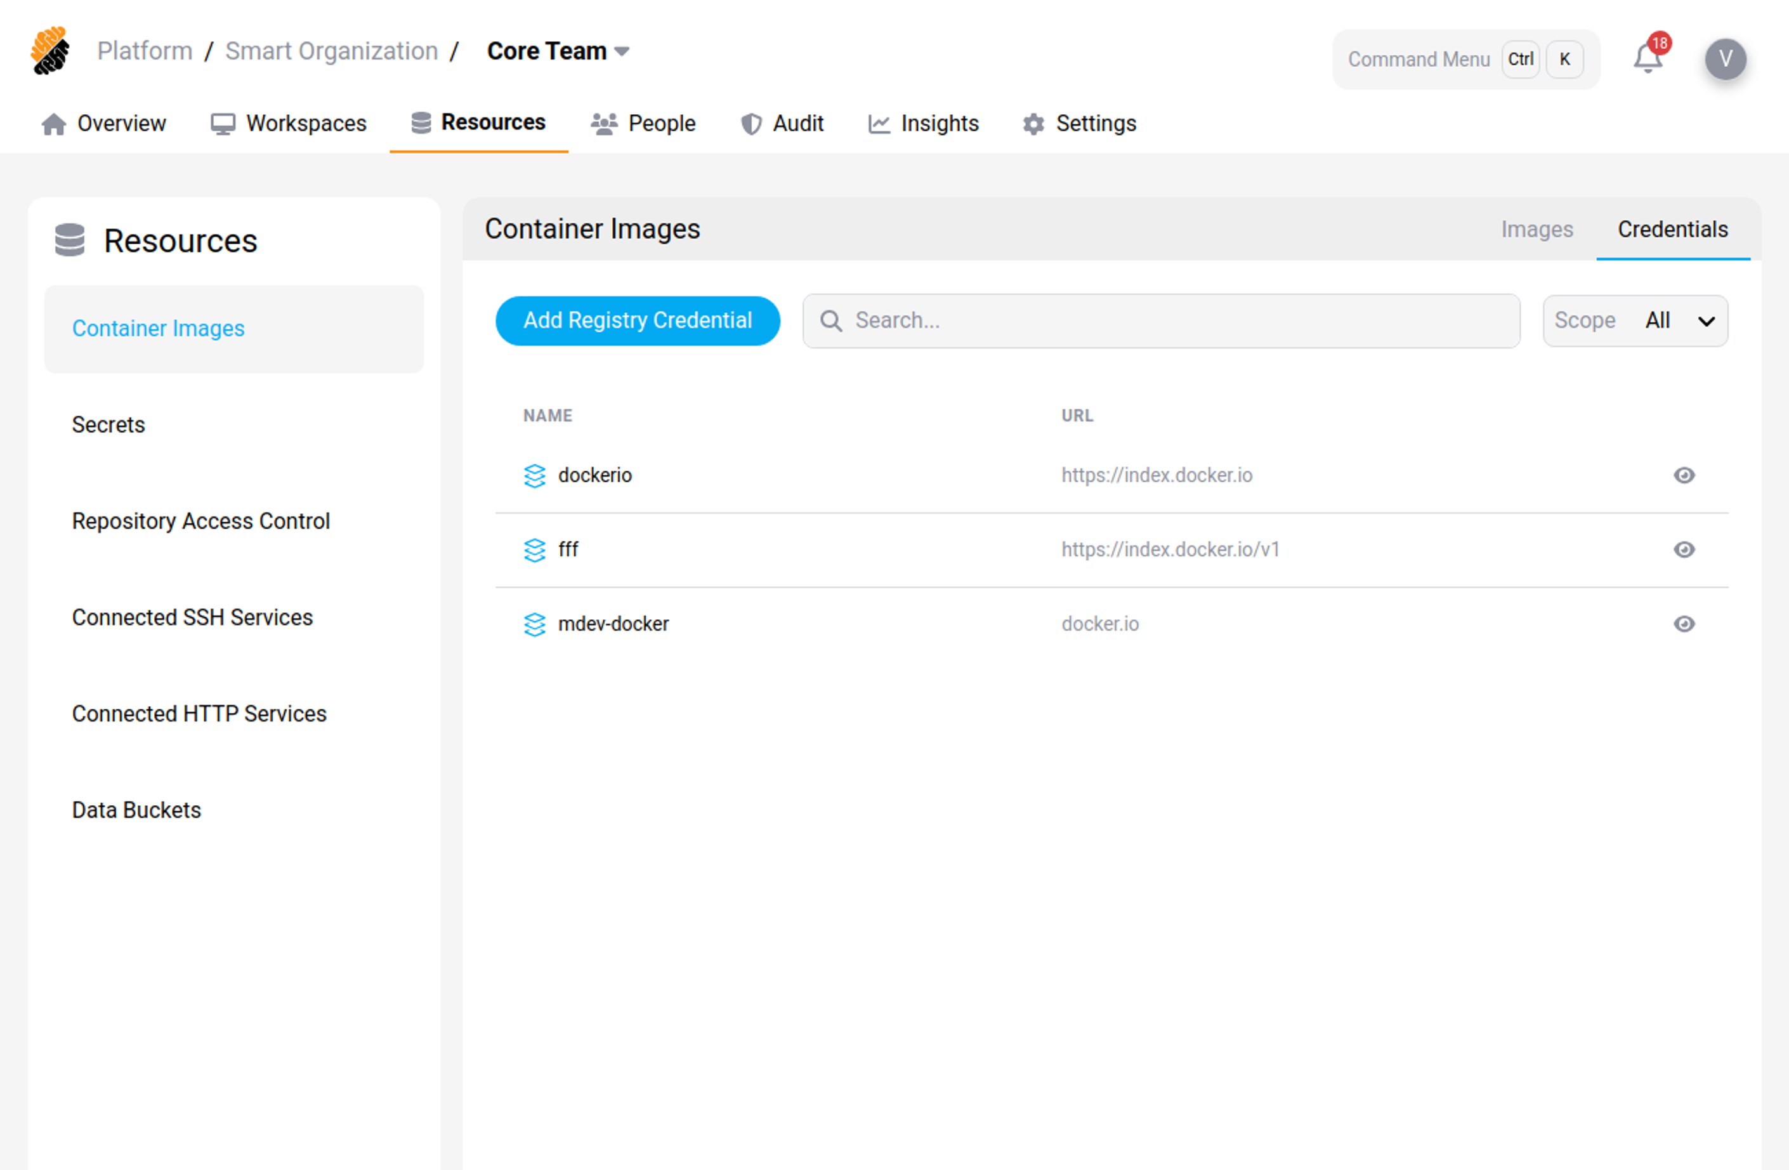Open the Scope All dropdown
This screenshot has height=1170, width=1789.
point(1635,321)
